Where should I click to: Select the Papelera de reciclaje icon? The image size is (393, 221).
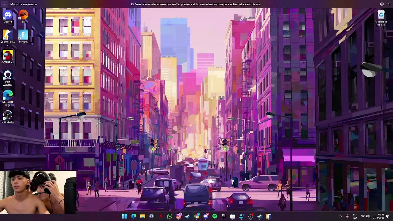381,18
